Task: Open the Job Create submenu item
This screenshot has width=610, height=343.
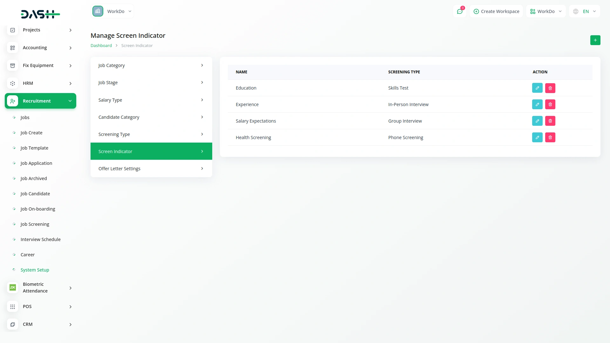Action: [x=31, y=133]
